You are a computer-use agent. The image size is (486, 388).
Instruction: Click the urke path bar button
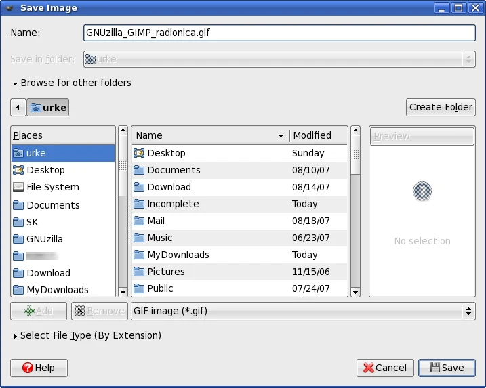tap(48, 108)
